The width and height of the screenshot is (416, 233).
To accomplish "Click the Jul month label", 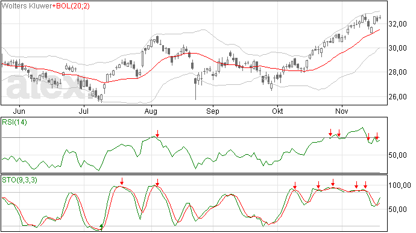I will tap(84, 111).
